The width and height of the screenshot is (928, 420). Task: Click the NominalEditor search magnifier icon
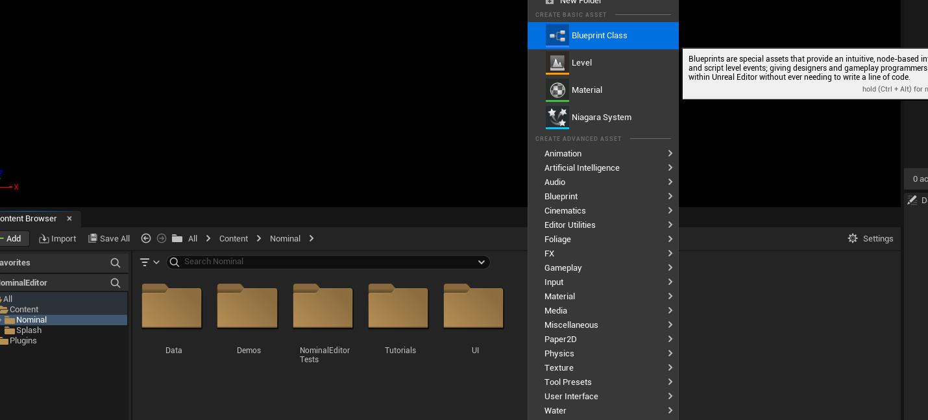click(116, 283)
